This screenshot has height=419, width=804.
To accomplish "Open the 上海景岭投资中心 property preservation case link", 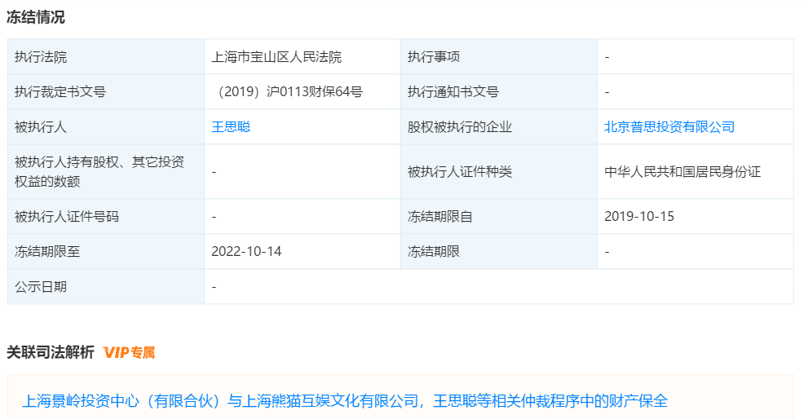I will coord(344,401).
